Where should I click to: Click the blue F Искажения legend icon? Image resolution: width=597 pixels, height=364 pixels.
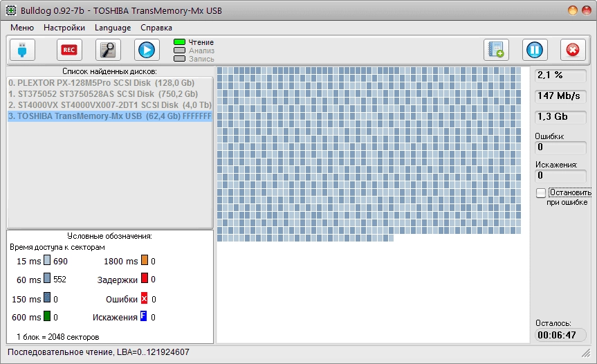point(143,316)
